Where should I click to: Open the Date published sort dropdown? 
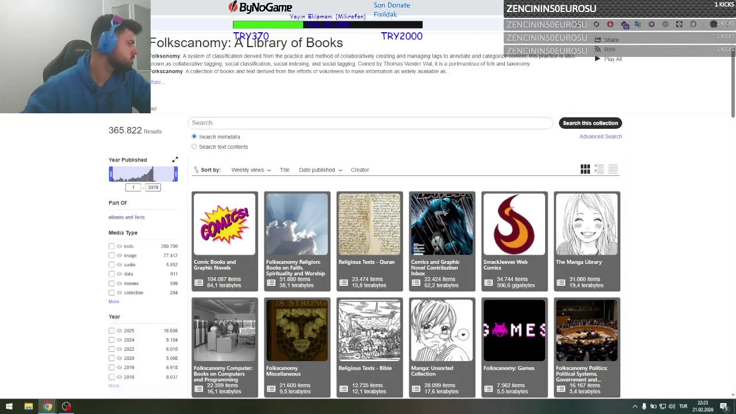click(x=320, y=170)
